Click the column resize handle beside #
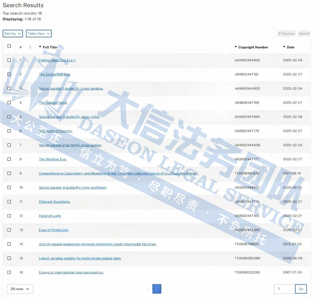Screen dimensions: 314x299 30,47
